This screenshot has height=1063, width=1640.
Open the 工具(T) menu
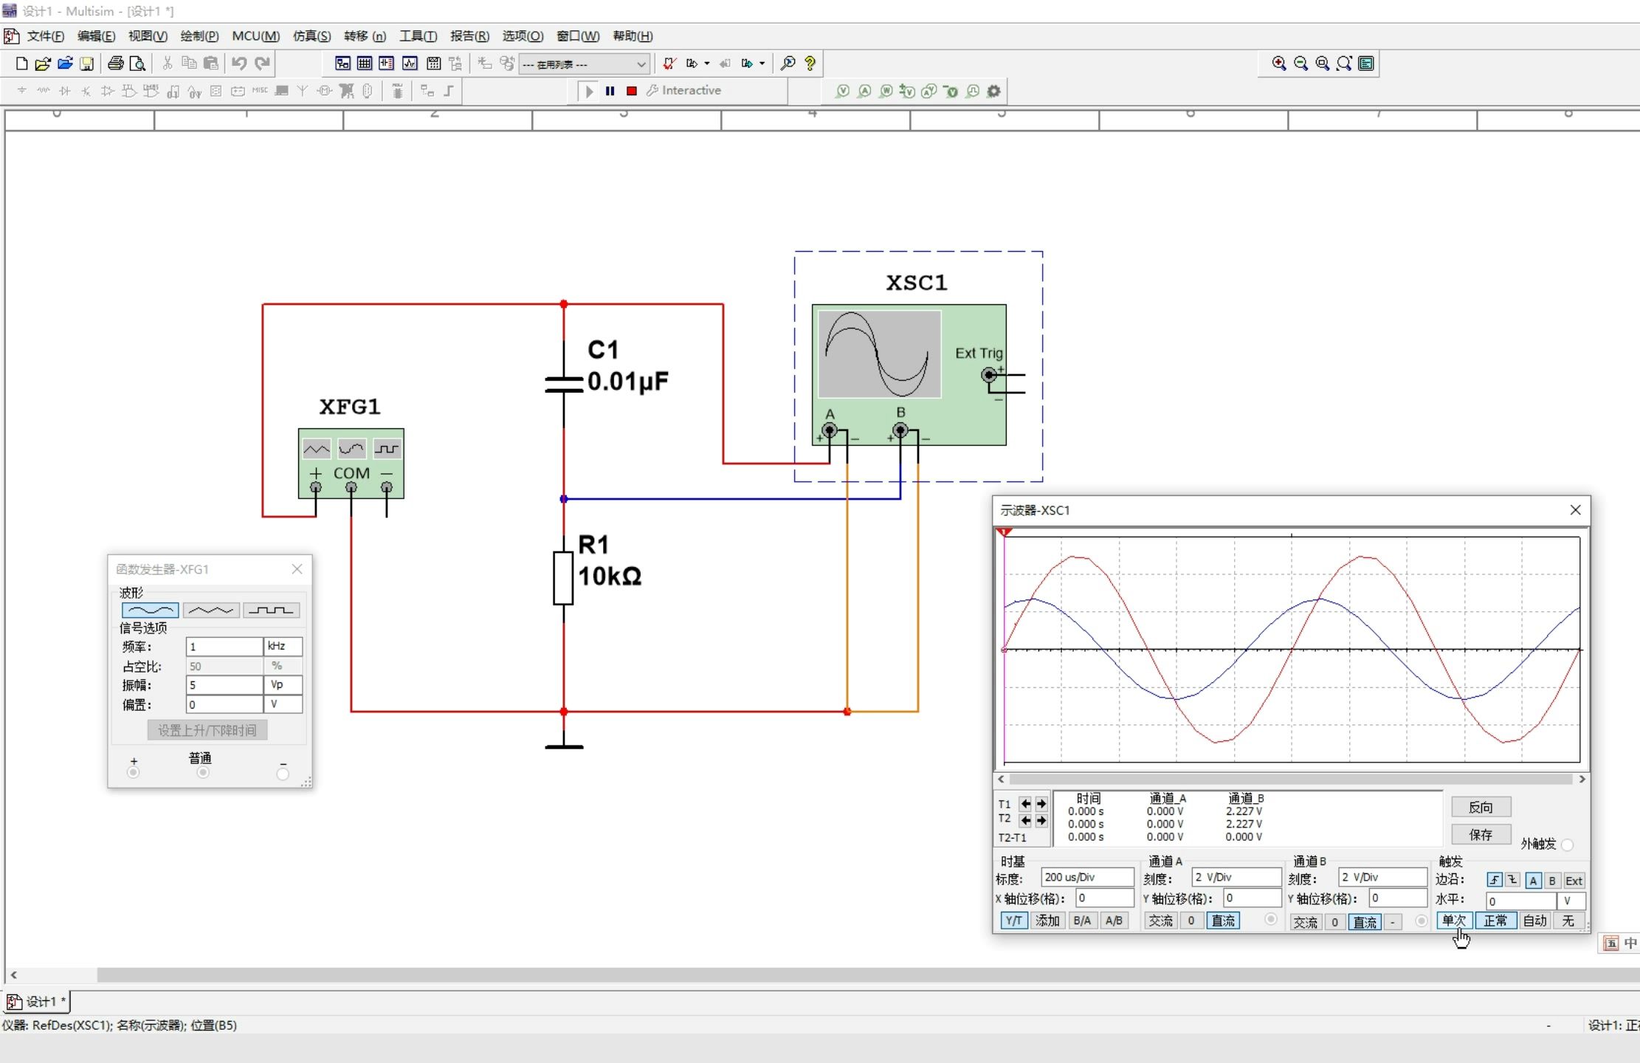pos(418,36)
